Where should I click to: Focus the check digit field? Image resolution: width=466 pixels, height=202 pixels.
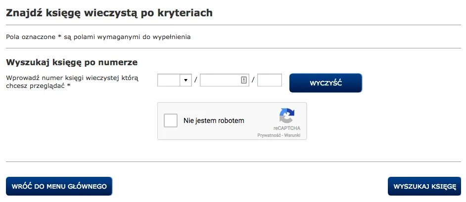click(270, 80)
